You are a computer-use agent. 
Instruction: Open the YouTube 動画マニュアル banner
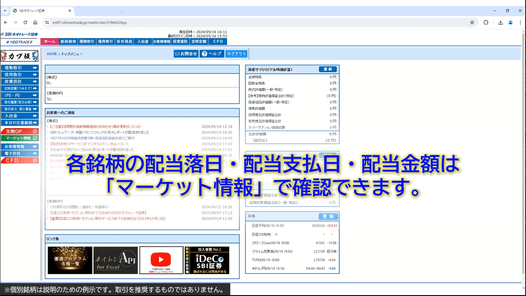[161, 261]
